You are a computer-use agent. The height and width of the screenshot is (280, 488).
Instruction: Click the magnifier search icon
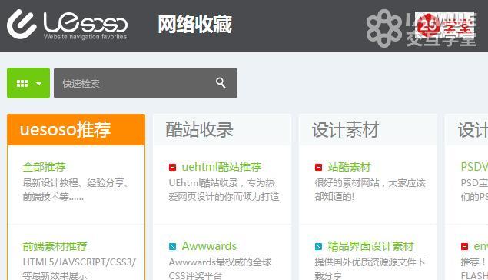(221, 83)
